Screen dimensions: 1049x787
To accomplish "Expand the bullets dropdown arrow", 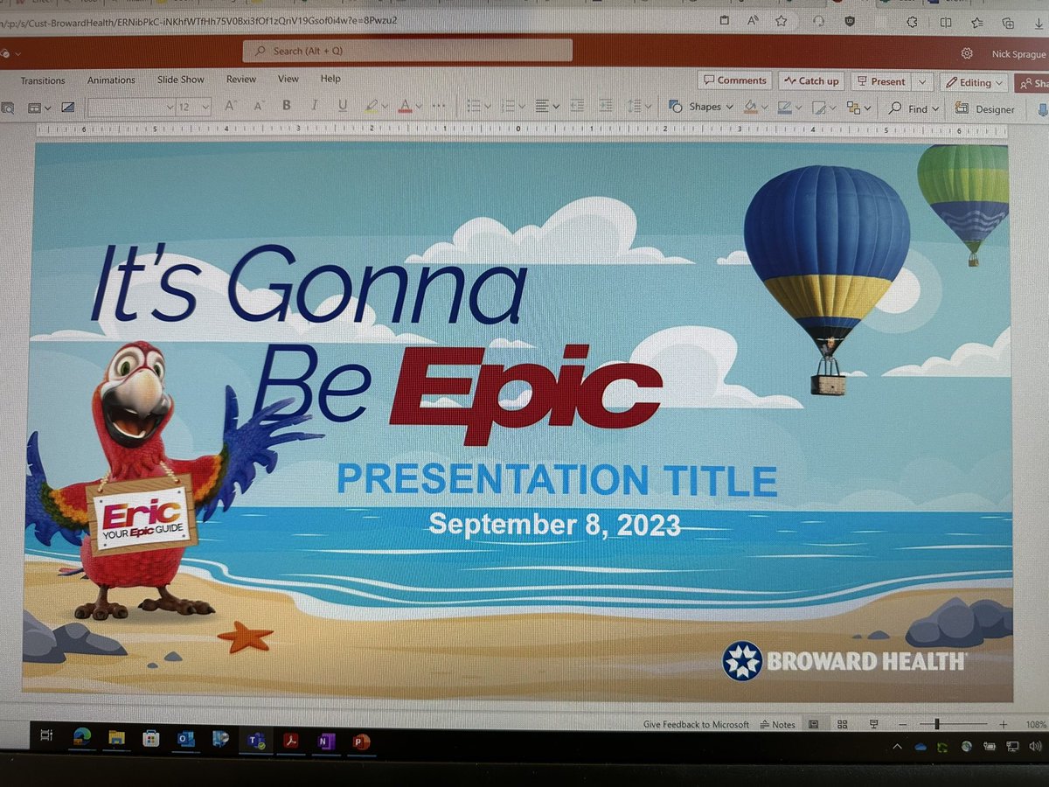I will (x=488, y=107).
